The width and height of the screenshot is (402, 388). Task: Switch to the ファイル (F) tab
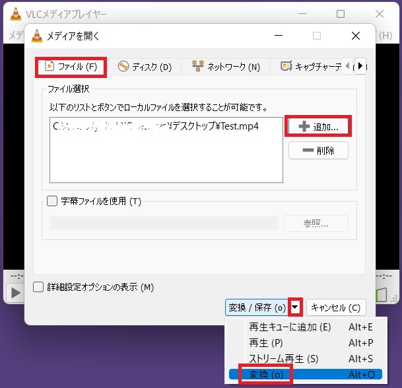tap(71, 67)
